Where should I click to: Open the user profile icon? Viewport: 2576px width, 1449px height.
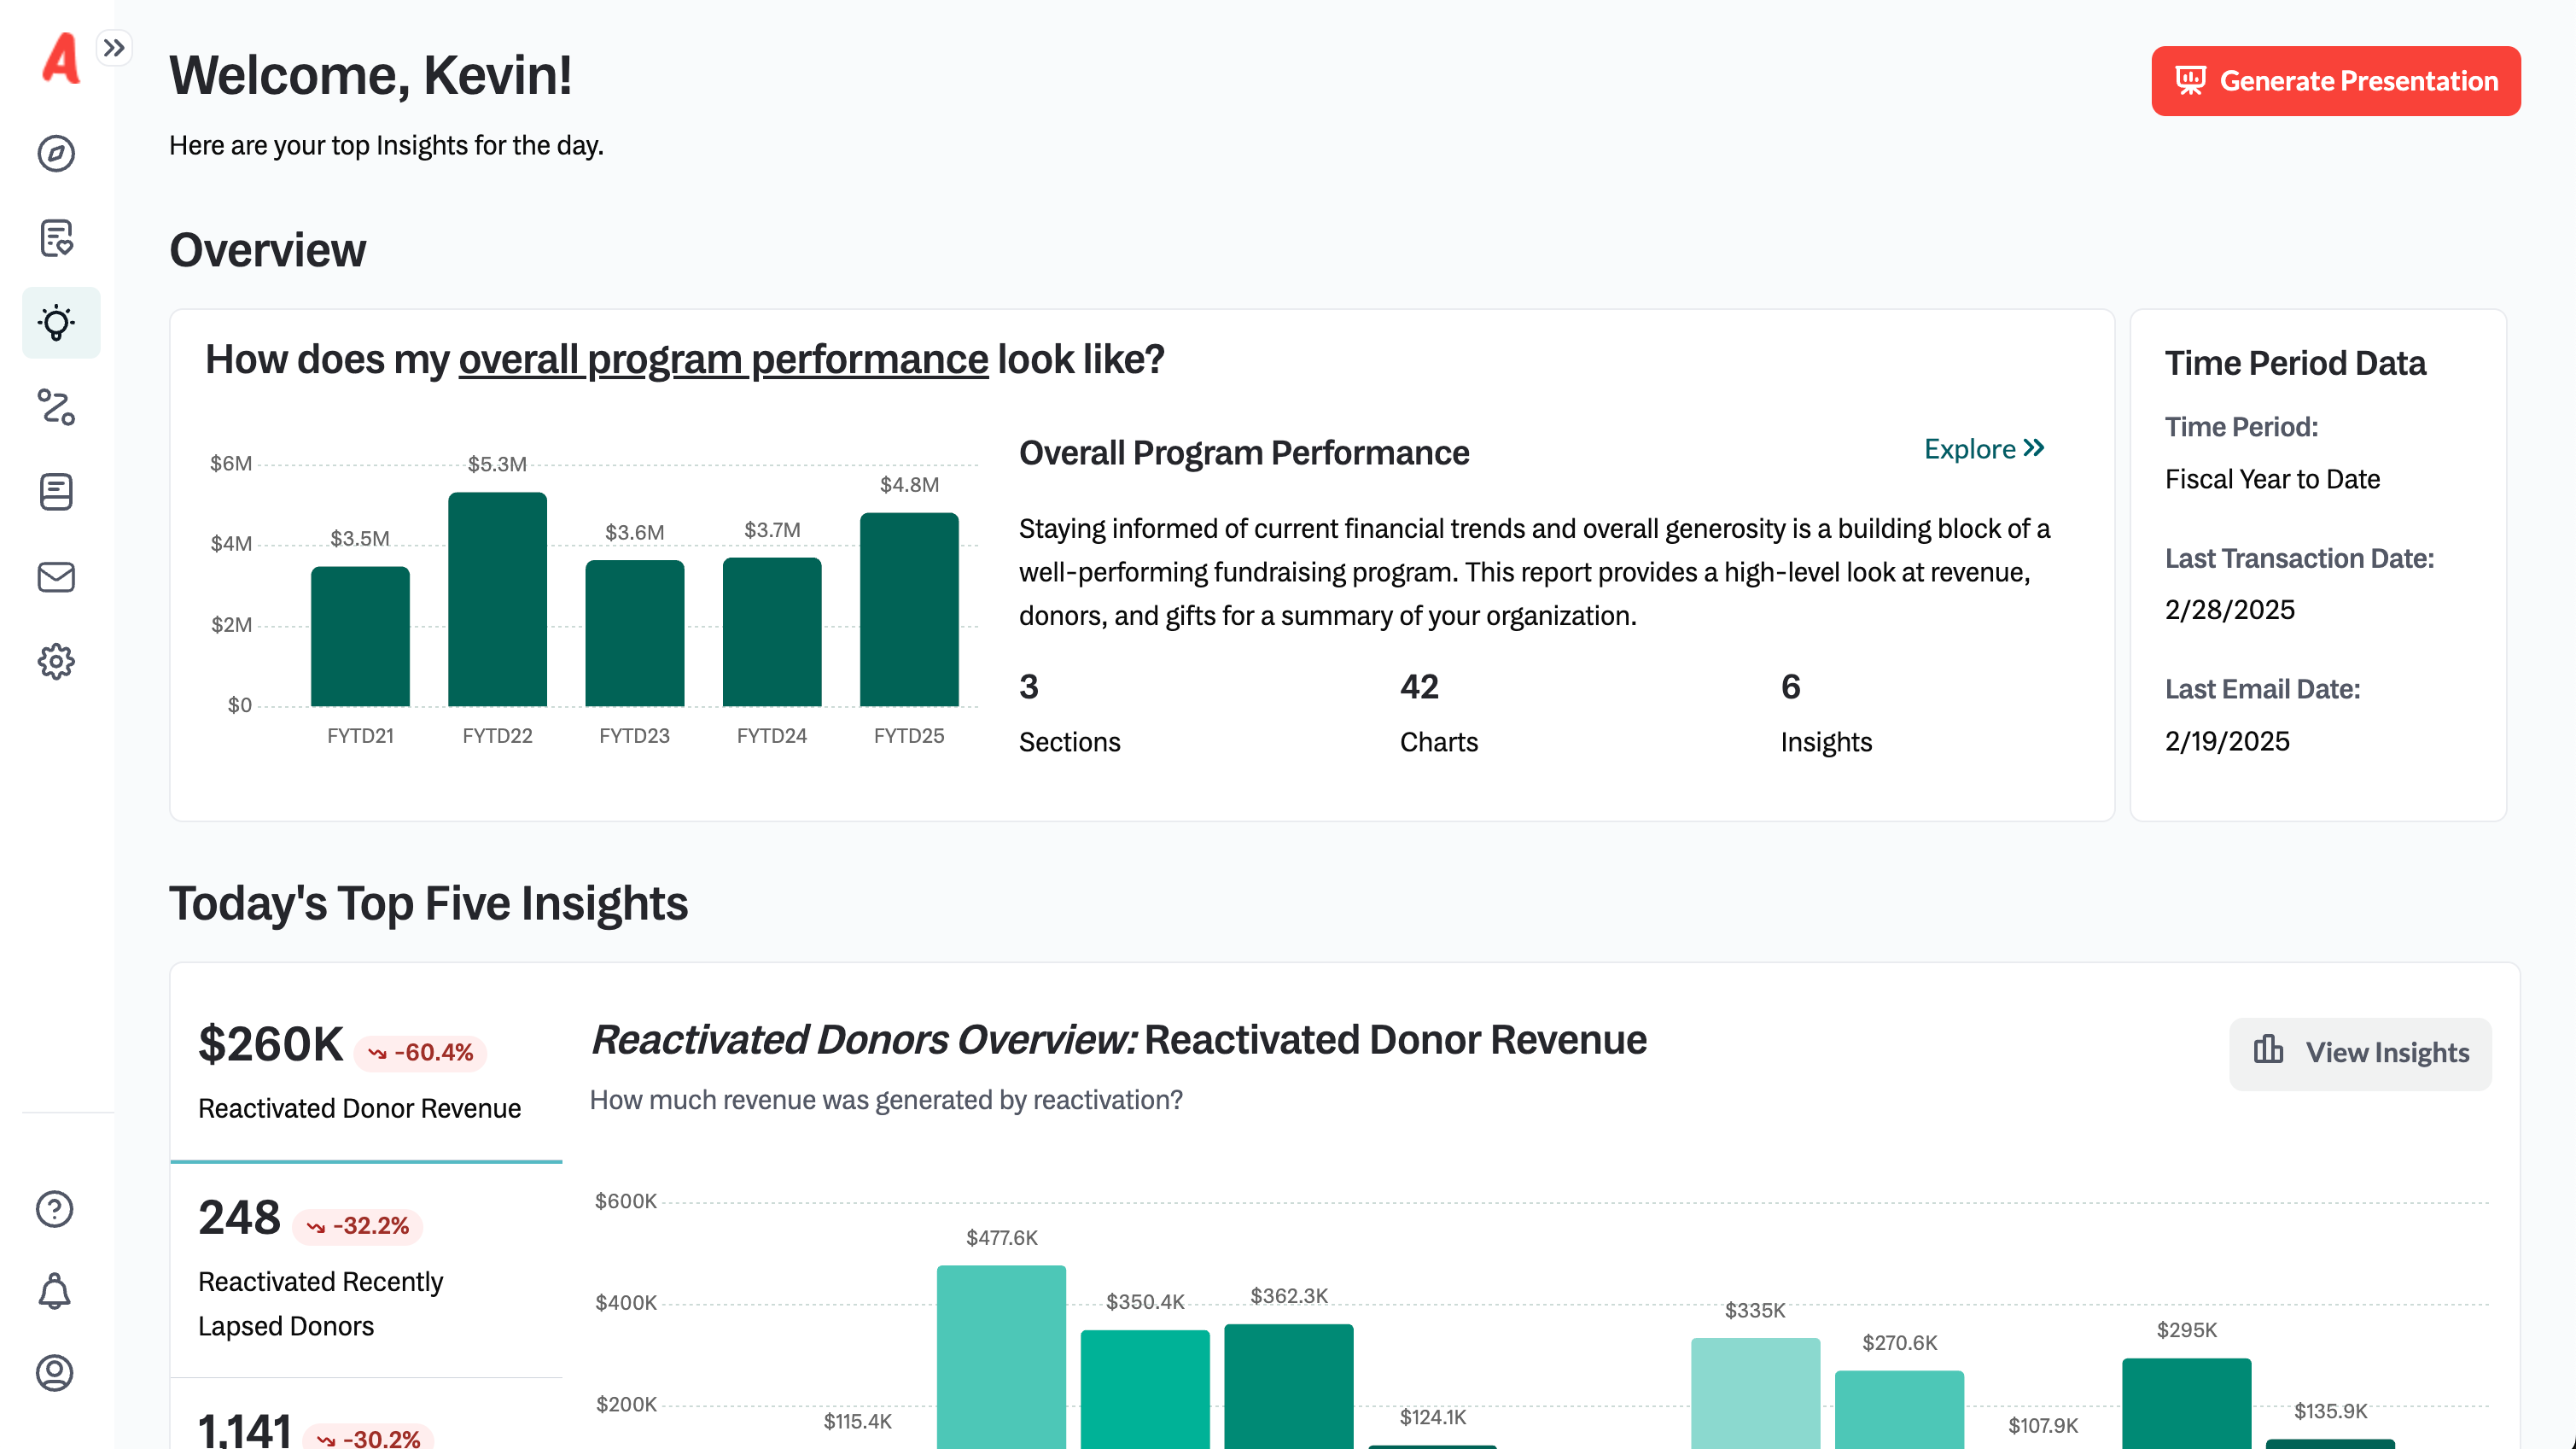click(x=55, y=1372)
